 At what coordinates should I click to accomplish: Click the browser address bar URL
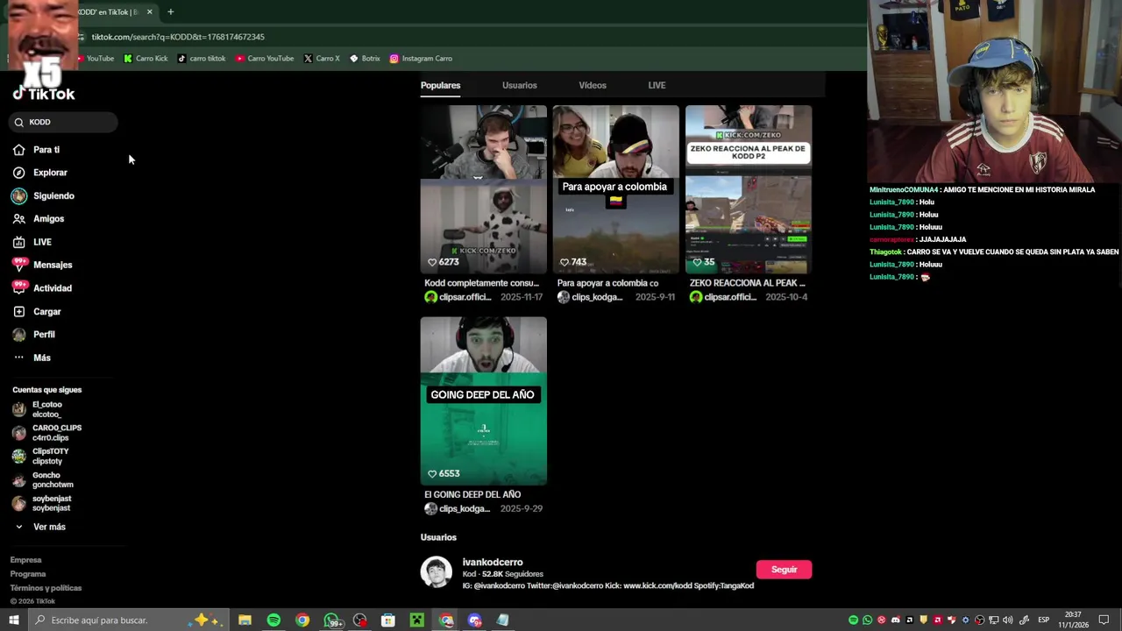click(x=178, y=37)
